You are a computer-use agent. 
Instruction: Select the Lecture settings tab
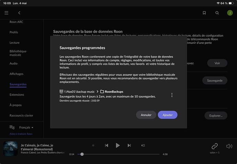click(x=14, y=42)
